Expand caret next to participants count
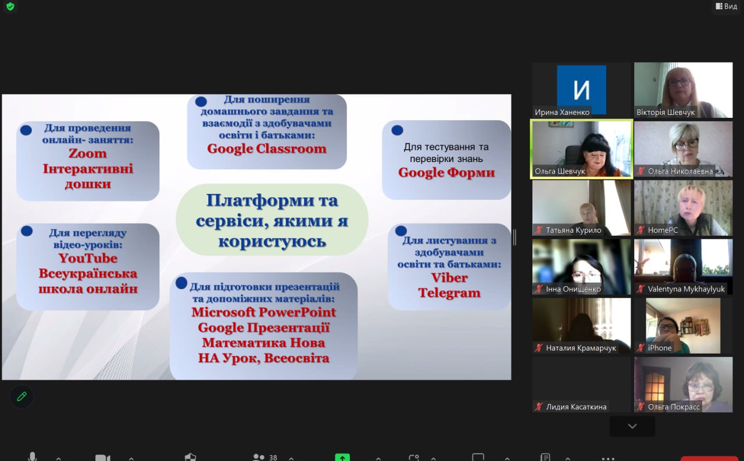The height and width of the screenshot is (461, 744). [x=291, y=458]
